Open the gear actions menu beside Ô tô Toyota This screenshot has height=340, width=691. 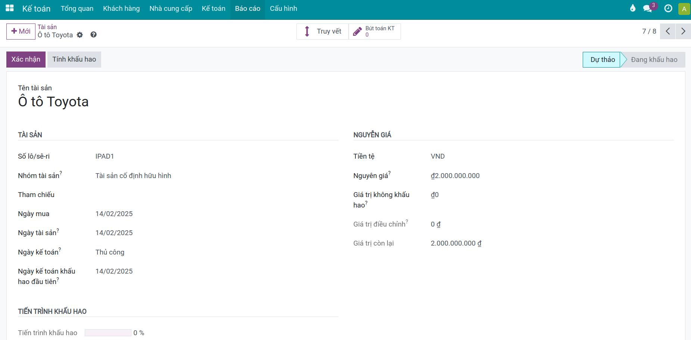tap(80, 35)
